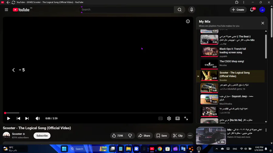The width and height of the screenshot is (273, 153).
Task: Like the video (729K)
Action: point(118,136)
